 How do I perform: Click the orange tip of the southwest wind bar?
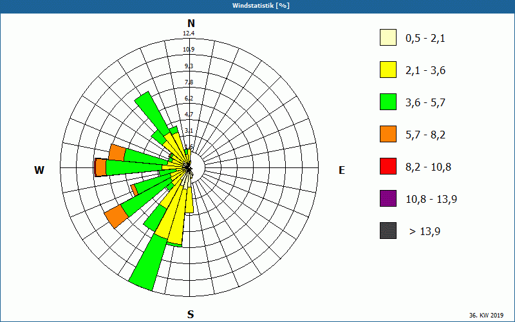tap(117, 216)
